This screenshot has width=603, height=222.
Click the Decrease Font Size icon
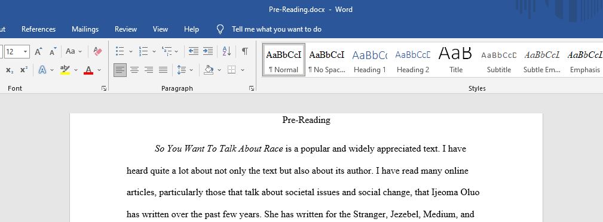pos(53,51)
